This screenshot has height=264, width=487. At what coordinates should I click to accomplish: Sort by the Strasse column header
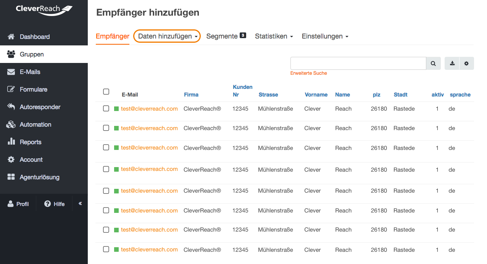pos(268,95)
